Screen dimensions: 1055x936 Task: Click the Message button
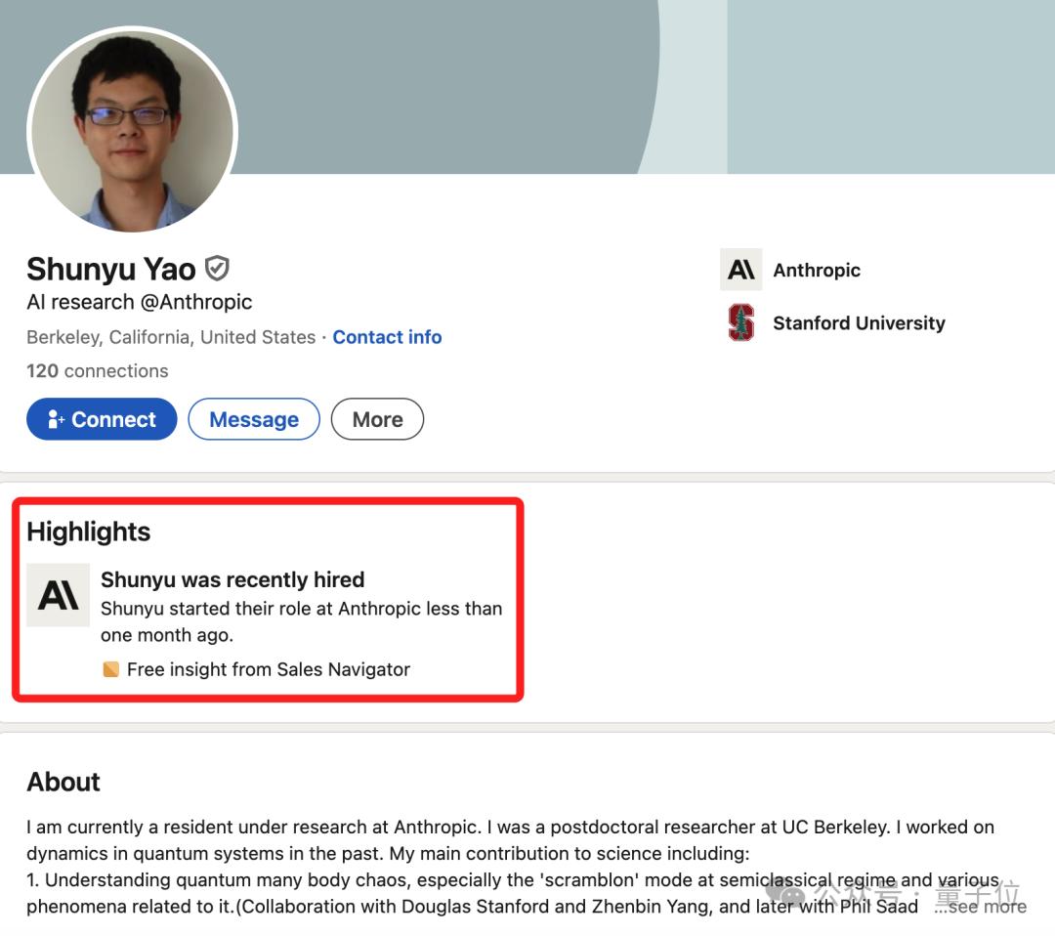click(x=254, y=419)
